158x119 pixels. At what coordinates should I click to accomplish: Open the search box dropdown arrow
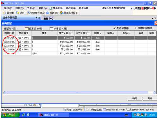pos(131,8)
